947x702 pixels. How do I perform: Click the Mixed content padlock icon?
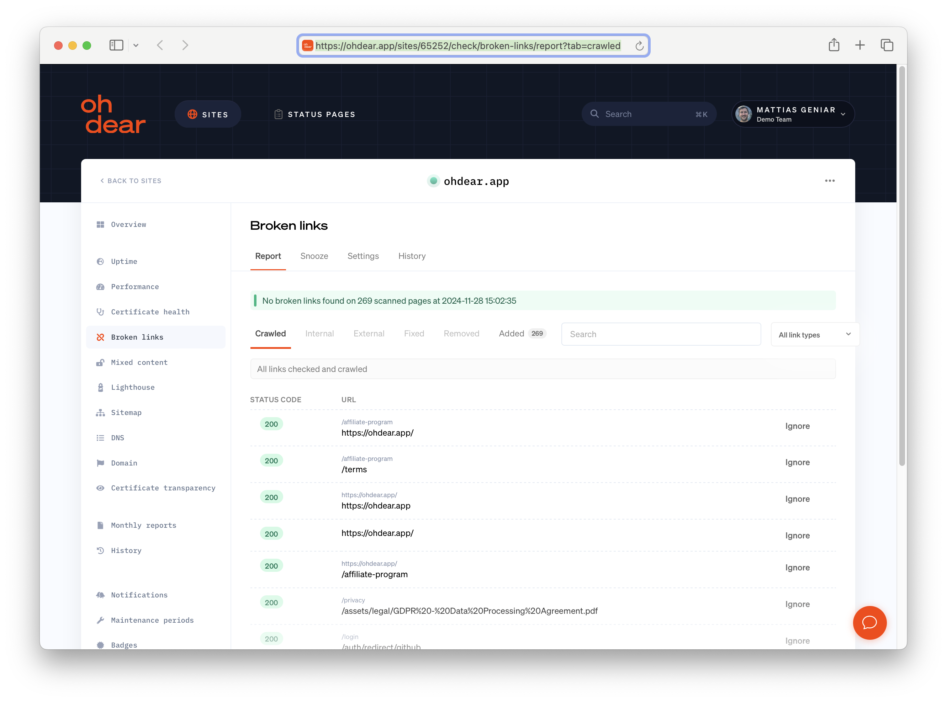click(x=100, y=362)
